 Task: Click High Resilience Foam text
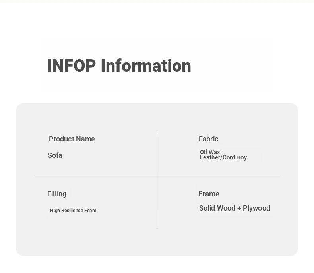click(73, 211)
